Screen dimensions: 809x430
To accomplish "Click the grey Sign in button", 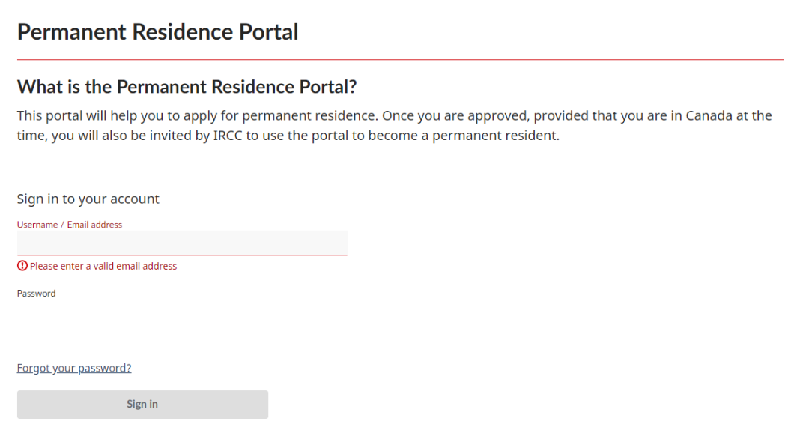I will click(x=142, y=405).
